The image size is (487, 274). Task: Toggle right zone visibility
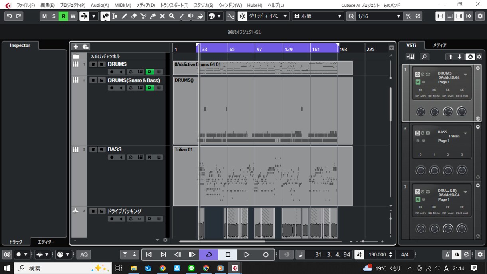[459, 16]
